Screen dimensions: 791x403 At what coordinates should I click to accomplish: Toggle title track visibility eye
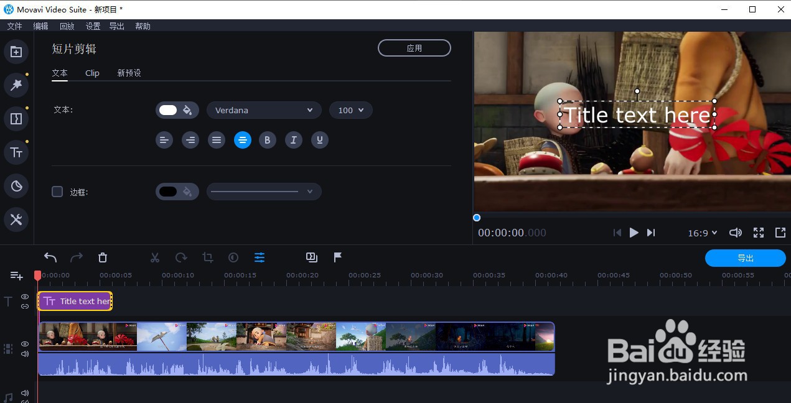(25, 297)
